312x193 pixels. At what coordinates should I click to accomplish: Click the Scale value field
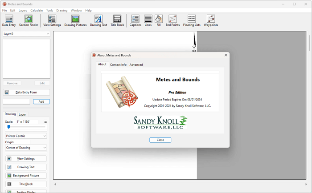(x=27, y=122)
